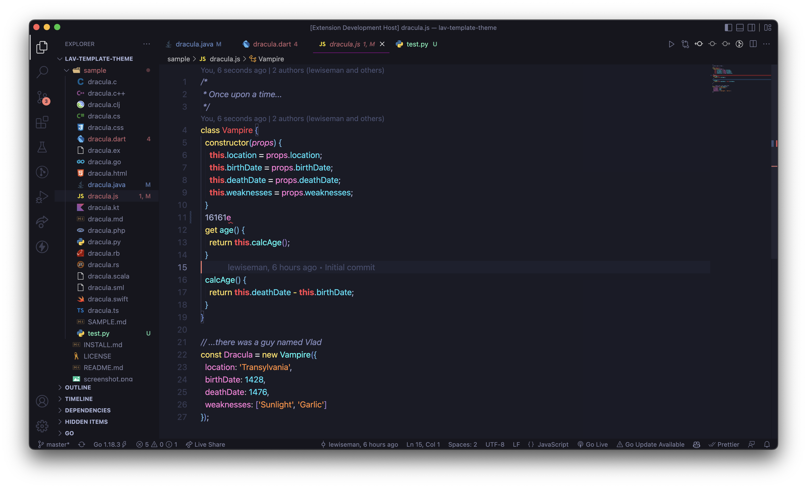Screen dimensions: 807x488
Task: Open Run and Debug view
Action: coord(42,197)
